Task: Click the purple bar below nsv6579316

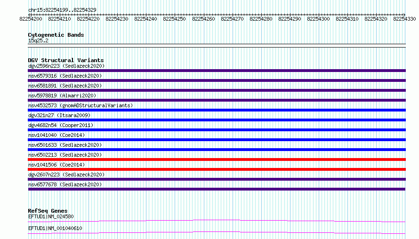Action: point(217,80)
